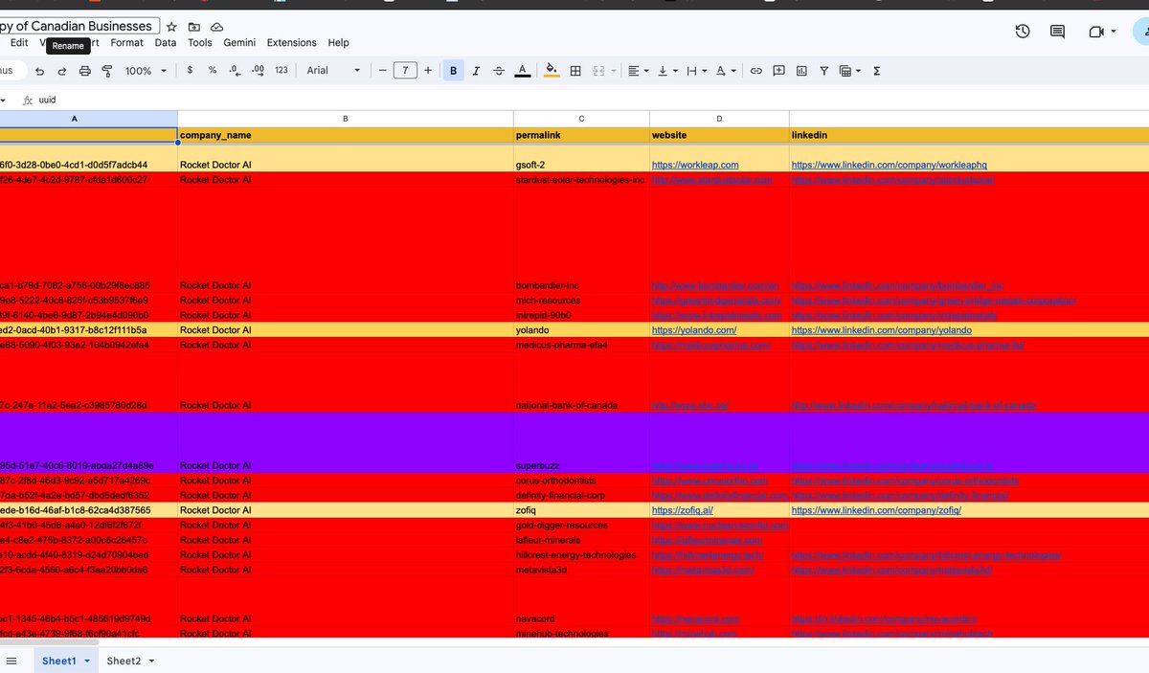Open the Edit menu
This screenshot has height=673, width=1149.
point(19,43)
